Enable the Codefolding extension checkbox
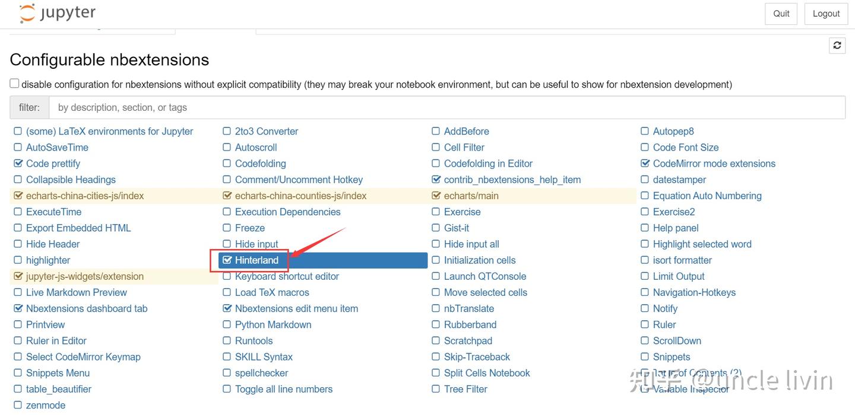Image resolution: width=855 pixels, height=415 pixels. (227, 164)
